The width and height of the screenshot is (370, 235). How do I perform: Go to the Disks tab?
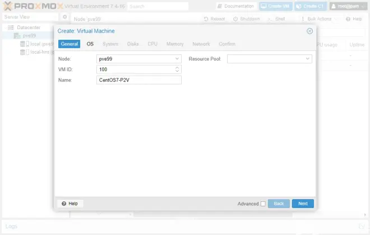pos(133,44)
